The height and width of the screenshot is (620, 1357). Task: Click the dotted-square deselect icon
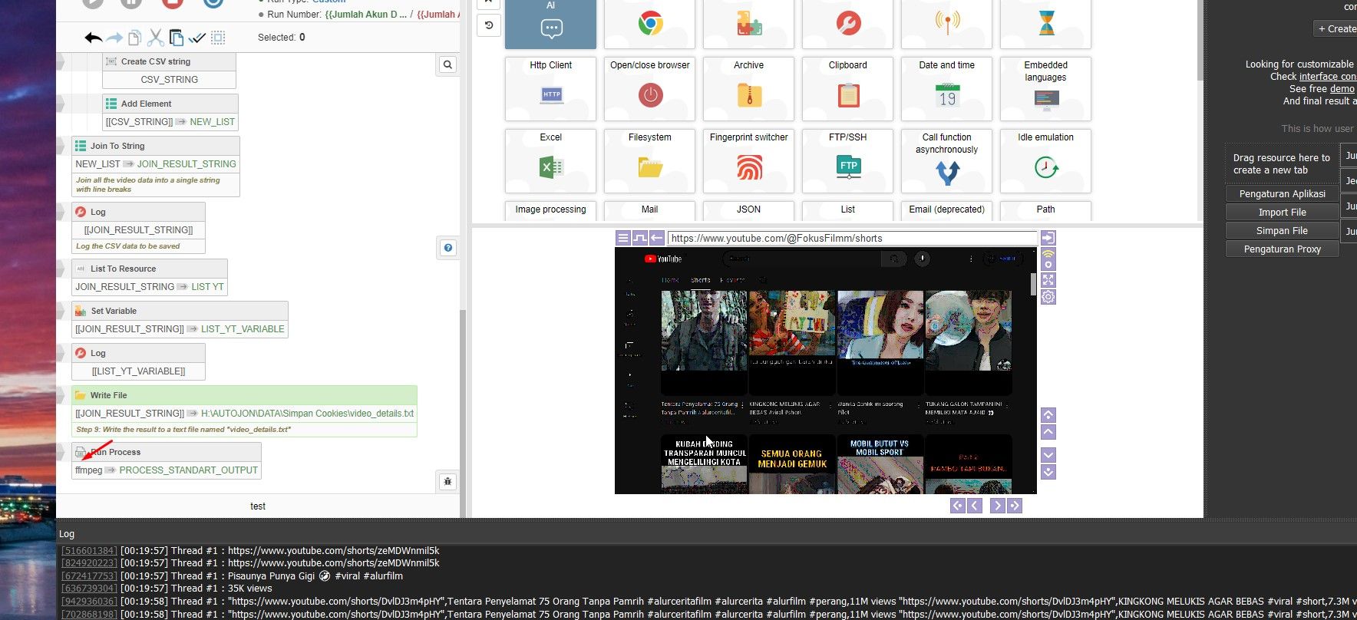click(218, 38)
